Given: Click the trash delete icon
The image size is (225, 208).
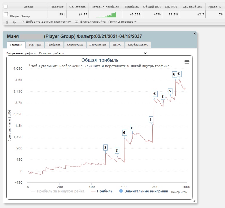Looking at the screenshot, I should coord(7,22).
